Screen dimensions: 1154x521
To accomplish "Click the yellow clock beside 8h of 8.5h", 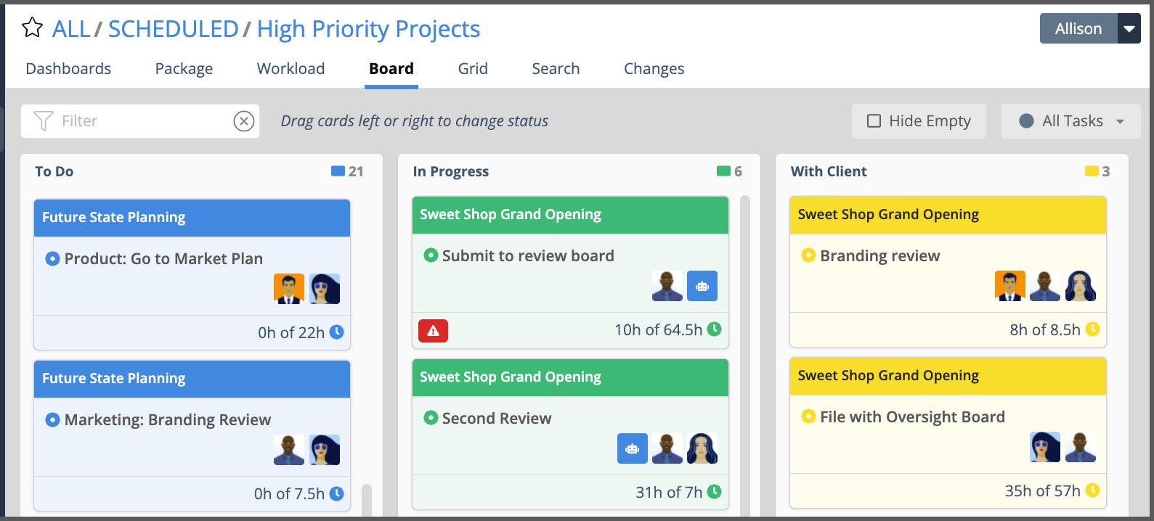I will tap(1092, 329).
